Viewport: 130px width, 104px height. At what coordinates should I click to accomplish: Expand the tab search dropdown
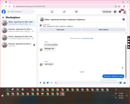2,2
